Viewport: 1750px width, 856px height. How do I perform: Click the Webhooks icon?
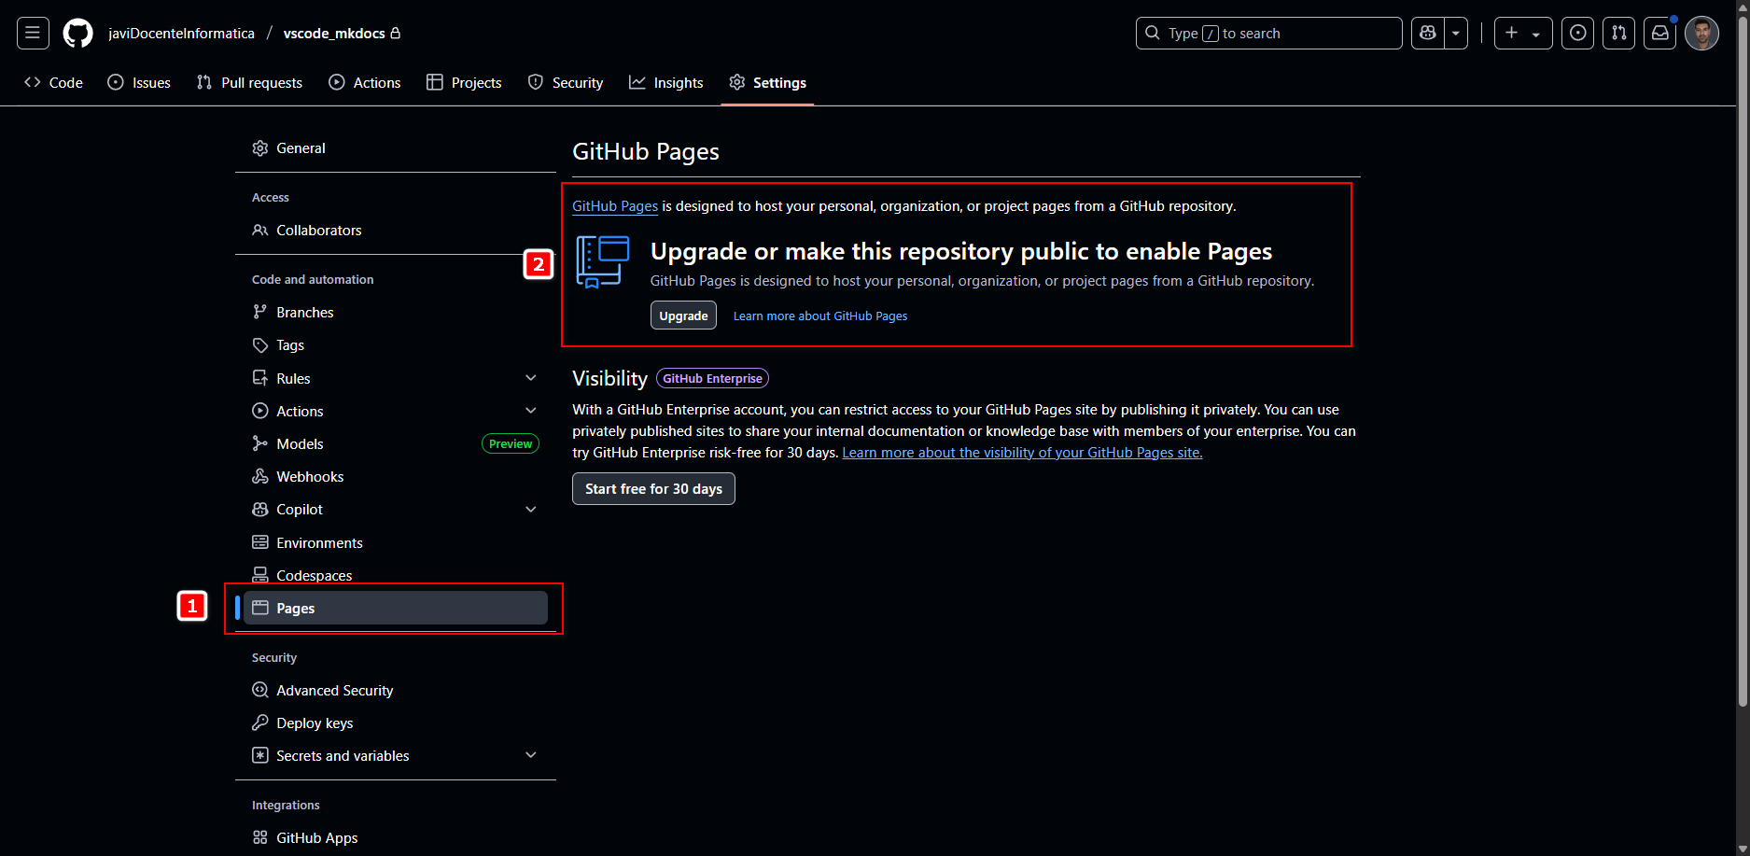[x=260, y=477]
